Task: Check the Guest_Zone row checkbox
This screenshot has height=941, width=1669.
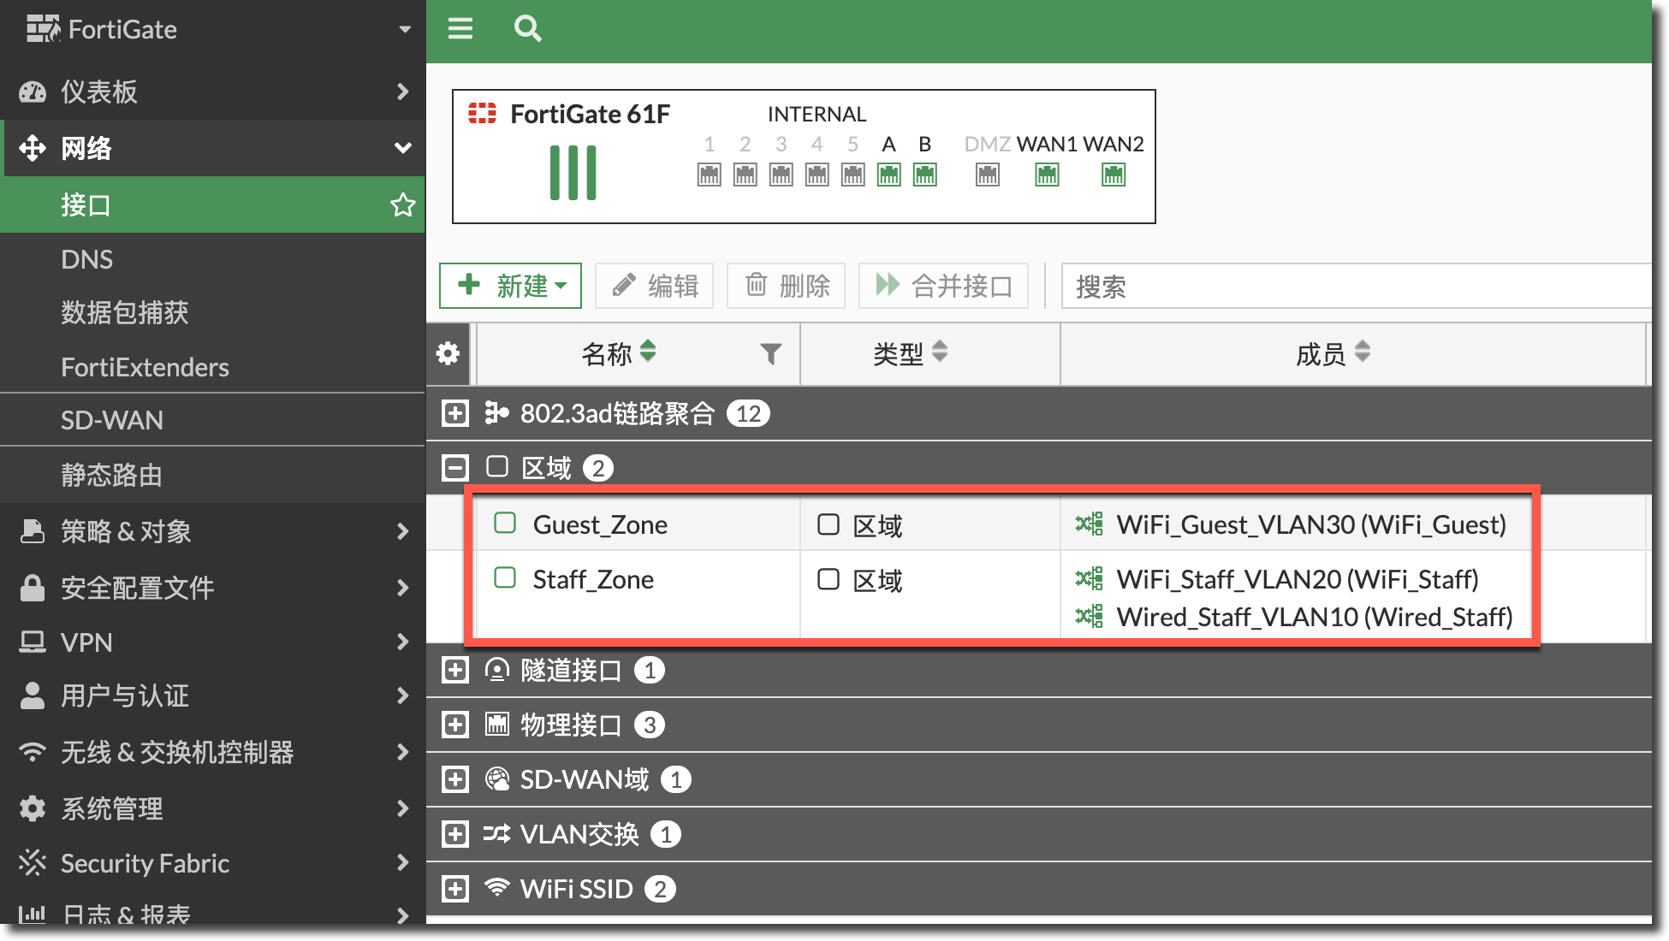Action: coord(505,524)
